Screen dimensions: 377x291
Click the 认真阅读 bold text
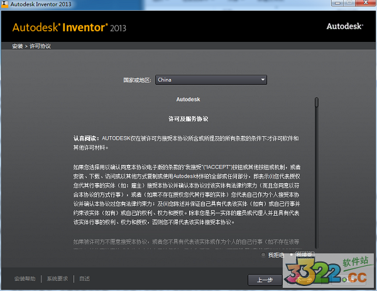click(x=86, y=139)
